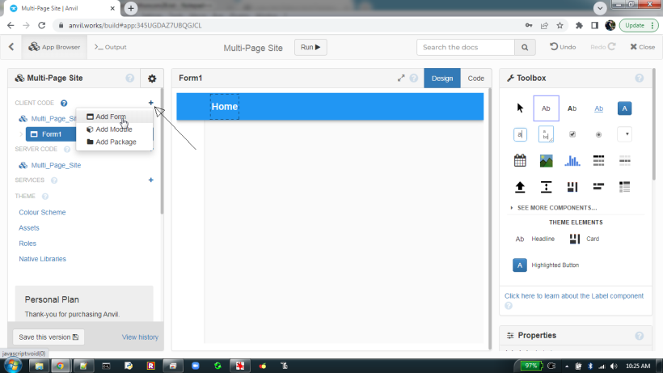Select the DropDown component in Toolbox

tap(624, 134)
